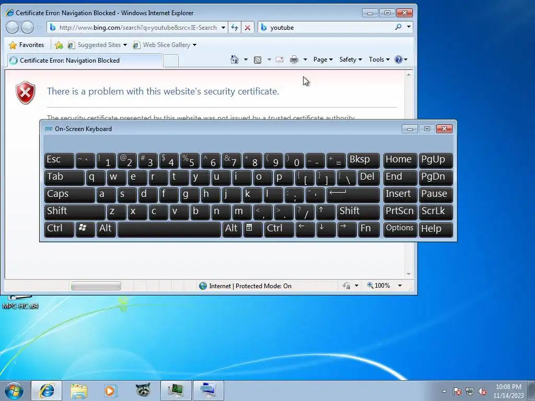Click the Internet Explorer Forward arrow button
The width and height of the screenshot is (535, 401).
pyautogui.click(x=28, y=27)
